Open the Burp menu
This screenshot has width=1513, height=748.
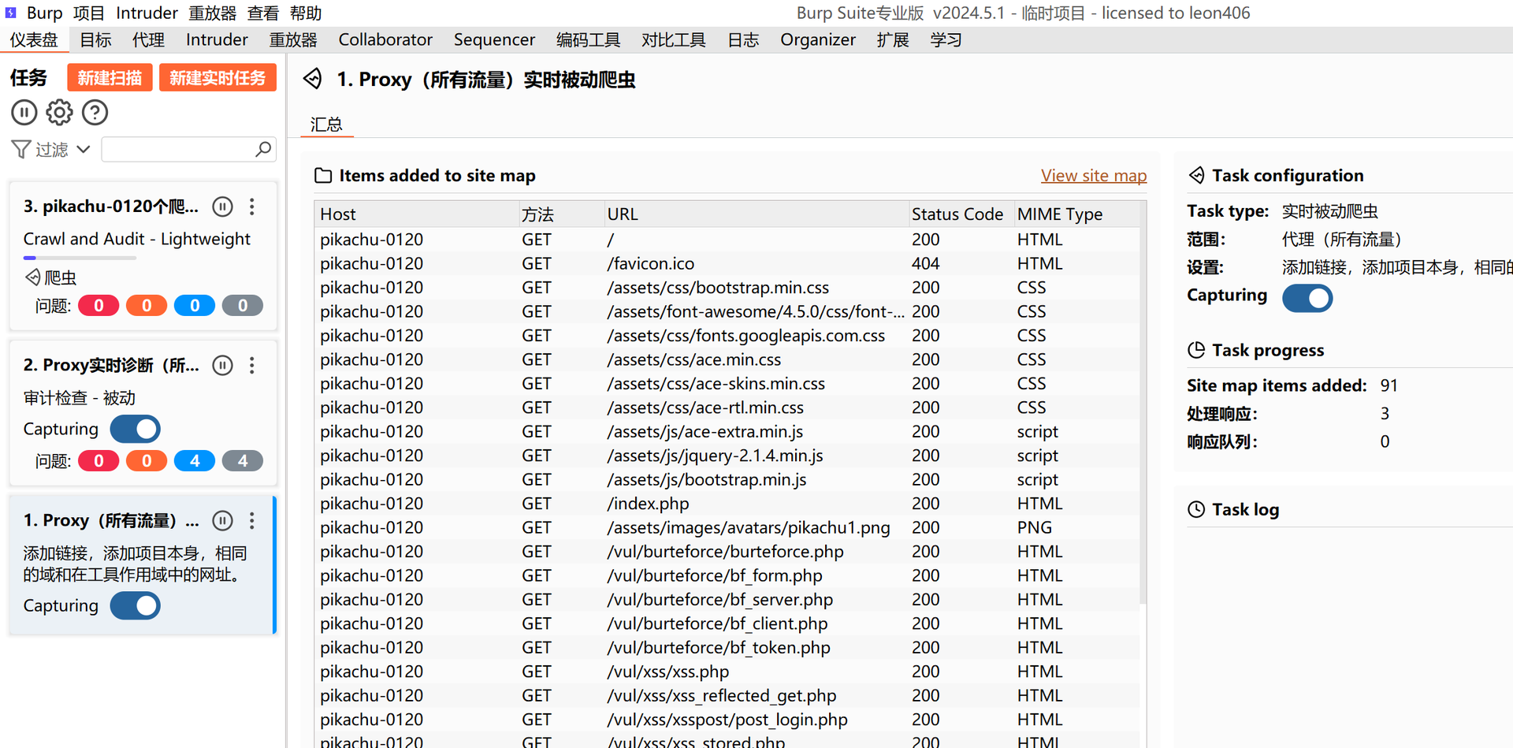(45, 13)
